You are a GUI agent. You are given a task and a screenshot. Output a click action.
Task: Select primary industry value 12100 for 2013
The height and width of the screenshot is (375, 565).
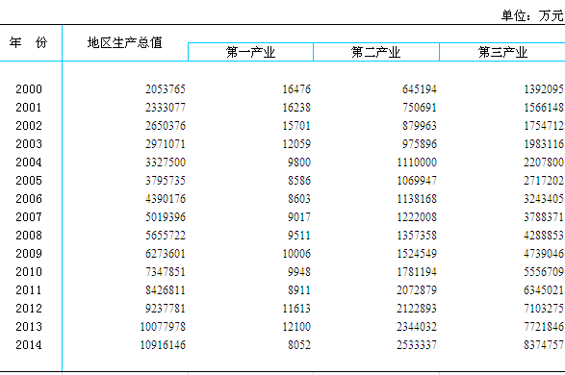coord(296,327)
